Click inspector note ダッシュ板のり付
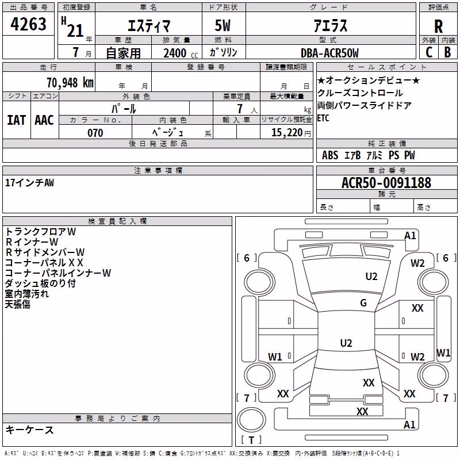This screenshot has width=460, height=460. point(40,283)
